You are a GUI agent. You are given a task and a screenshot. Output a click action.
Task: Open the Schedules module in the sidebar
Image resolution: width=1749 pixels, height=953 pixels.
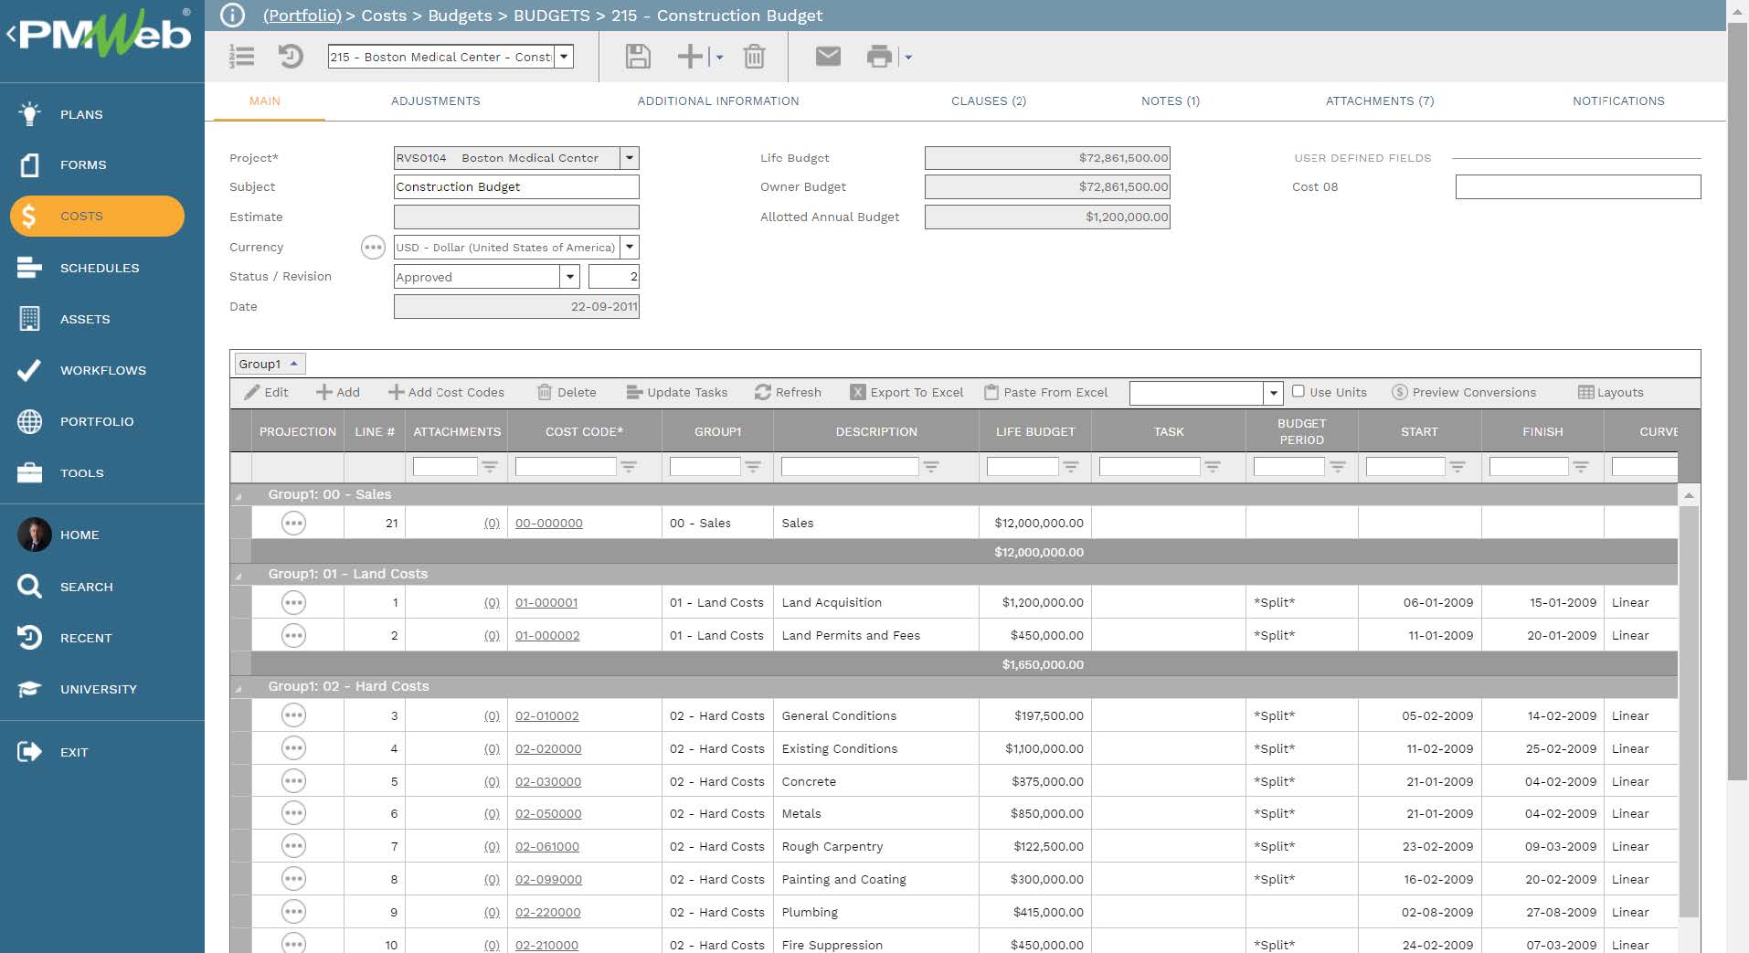(99, 268)
